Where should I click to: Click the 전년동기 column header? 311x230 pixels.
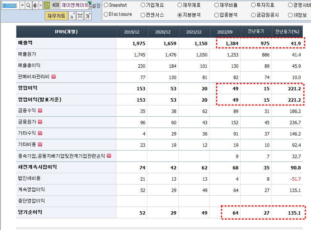[x=256, y=31]
